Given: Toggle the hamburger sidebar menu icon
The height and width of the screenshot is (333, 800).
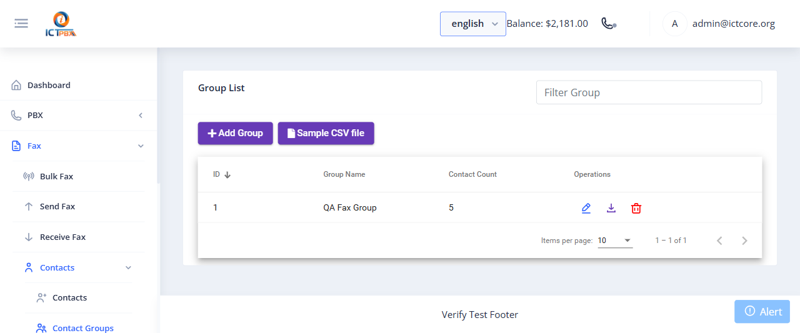Looking at the screenshot, I should [x=21, y=24].
